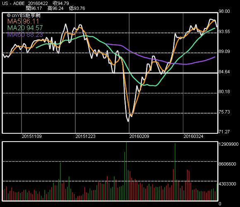The width and height of the screenshot is (240, 207).
Task: Click the cnYES copyright watermark
Action: coord(24,15)
